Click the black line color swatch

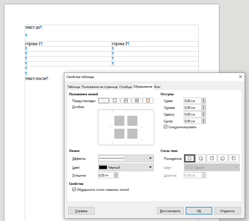click(103, 167)
